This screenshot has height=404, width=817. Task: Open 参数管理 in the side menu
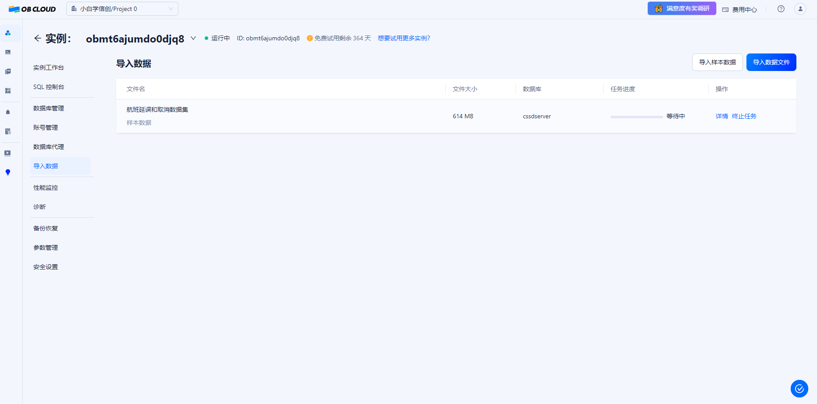click(x=46, y=248)
